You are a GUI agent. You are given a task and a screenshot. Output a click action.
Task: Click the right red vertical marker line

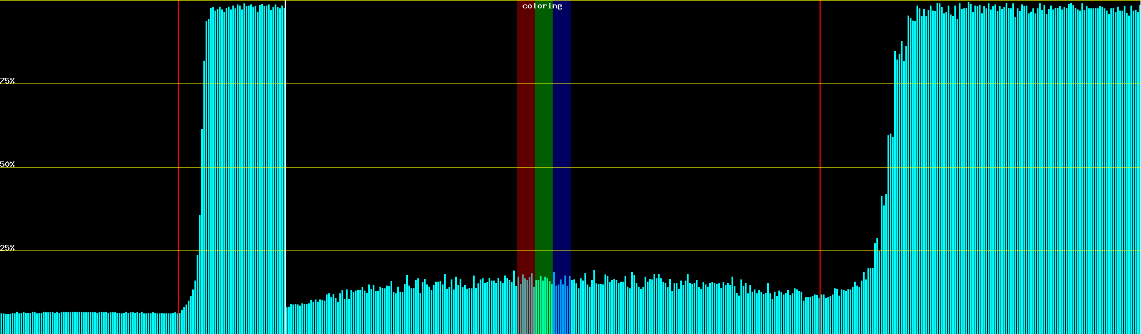tap(820, 167)
